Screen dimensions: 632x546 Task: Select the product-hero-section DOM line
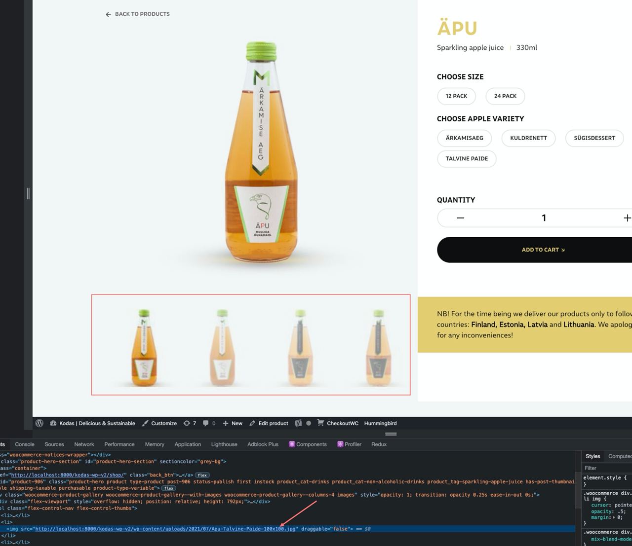(113, 462)
